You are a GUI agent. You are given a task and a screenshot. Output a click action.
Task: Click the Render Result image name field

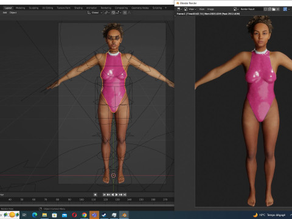tap(251, 9)
